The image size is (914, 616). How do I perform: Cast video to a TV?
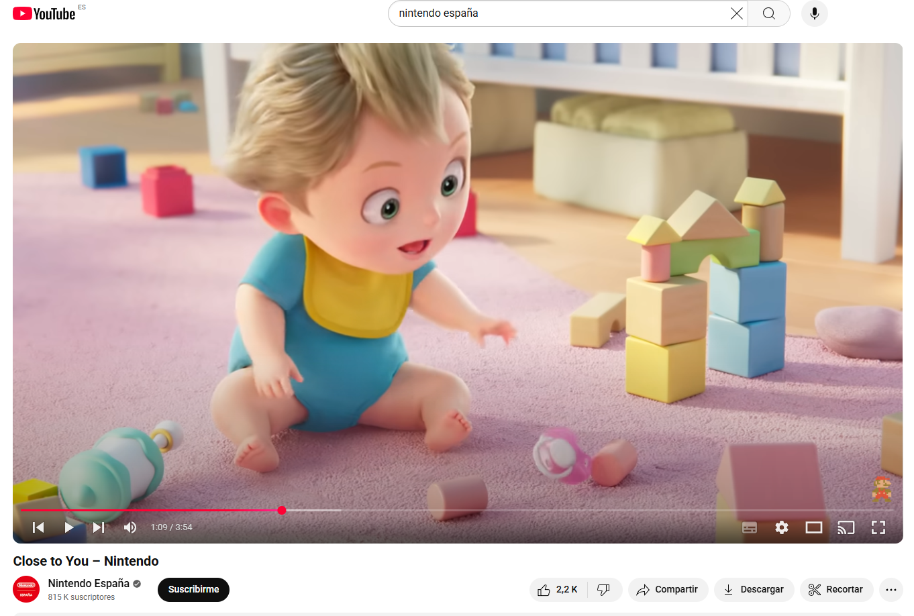(846, 527)
